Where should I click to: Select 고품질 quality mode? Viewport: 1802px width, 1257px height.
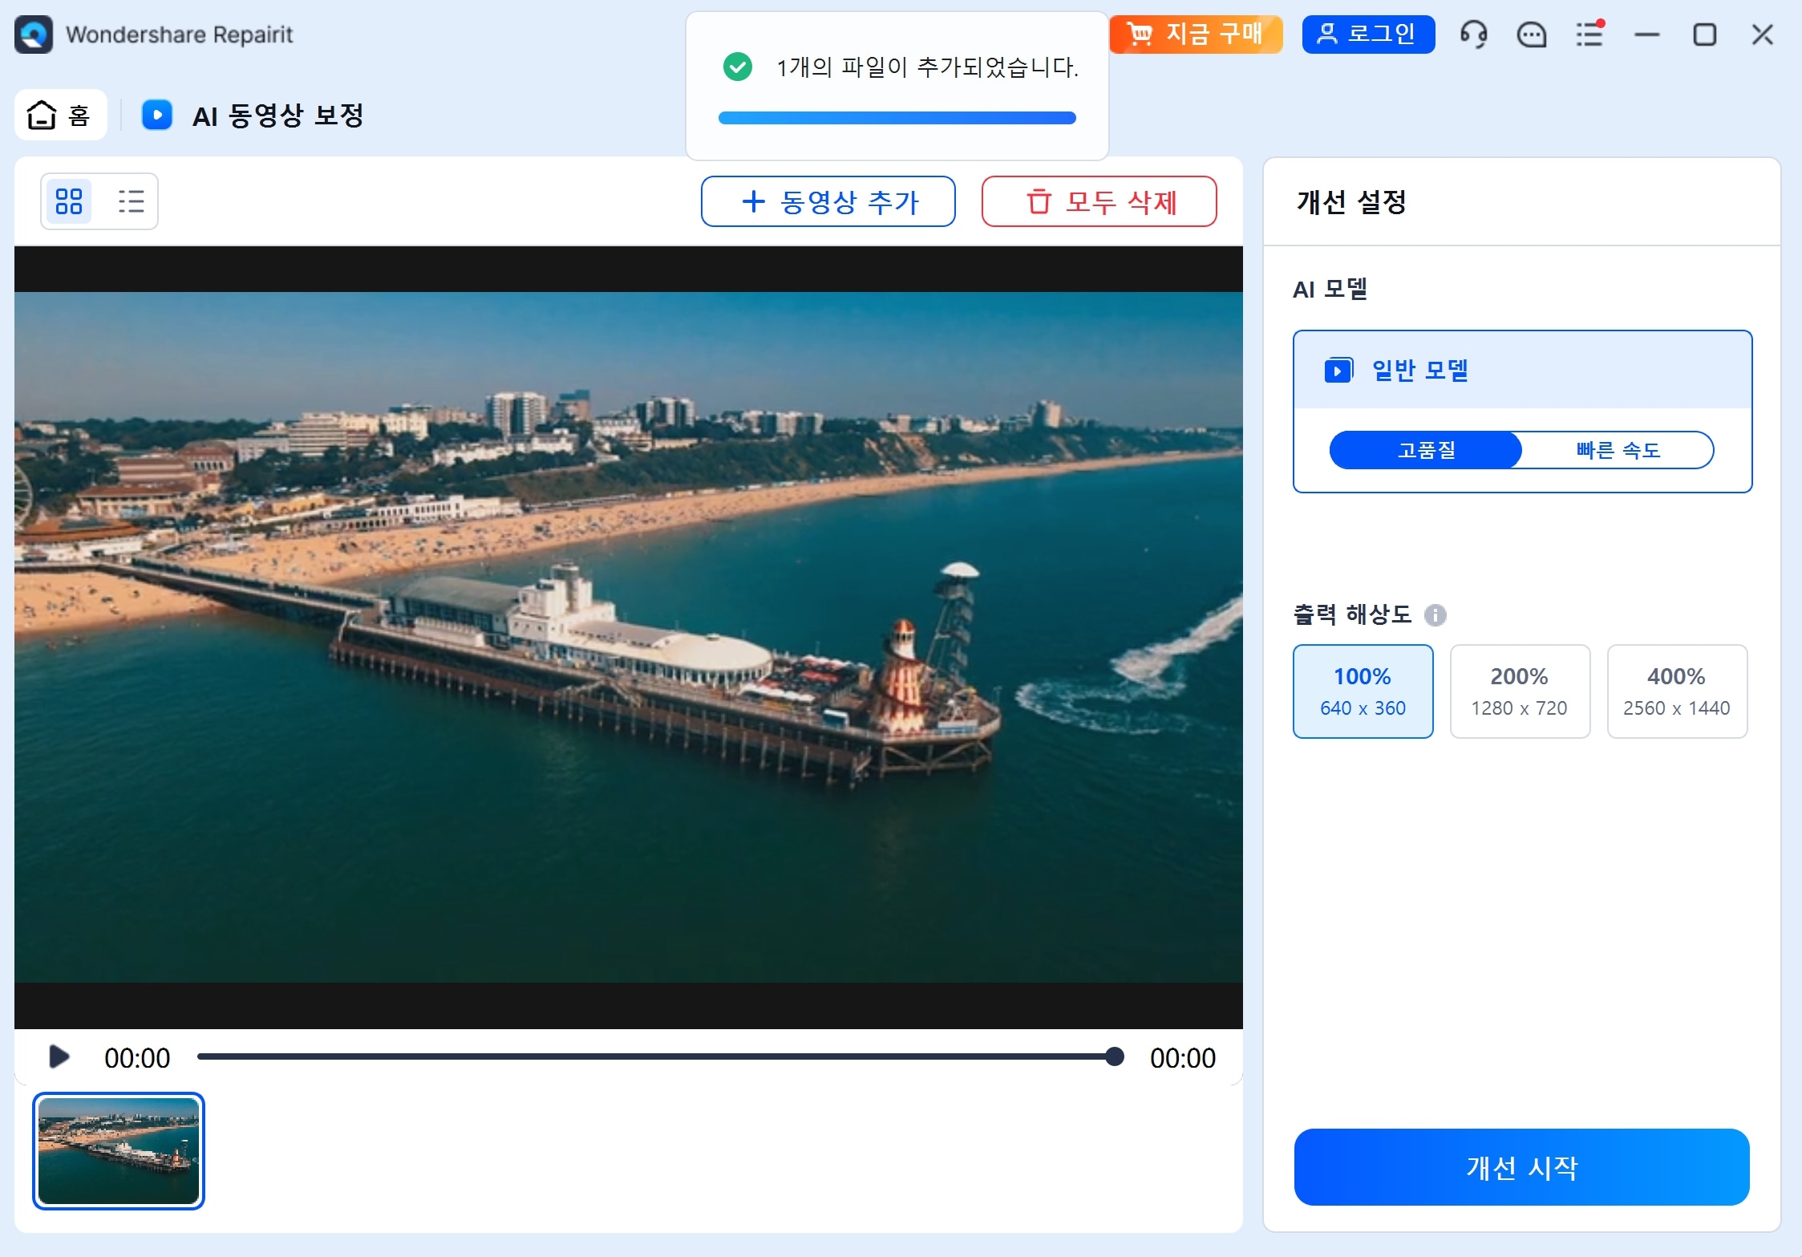(1426, 450)
